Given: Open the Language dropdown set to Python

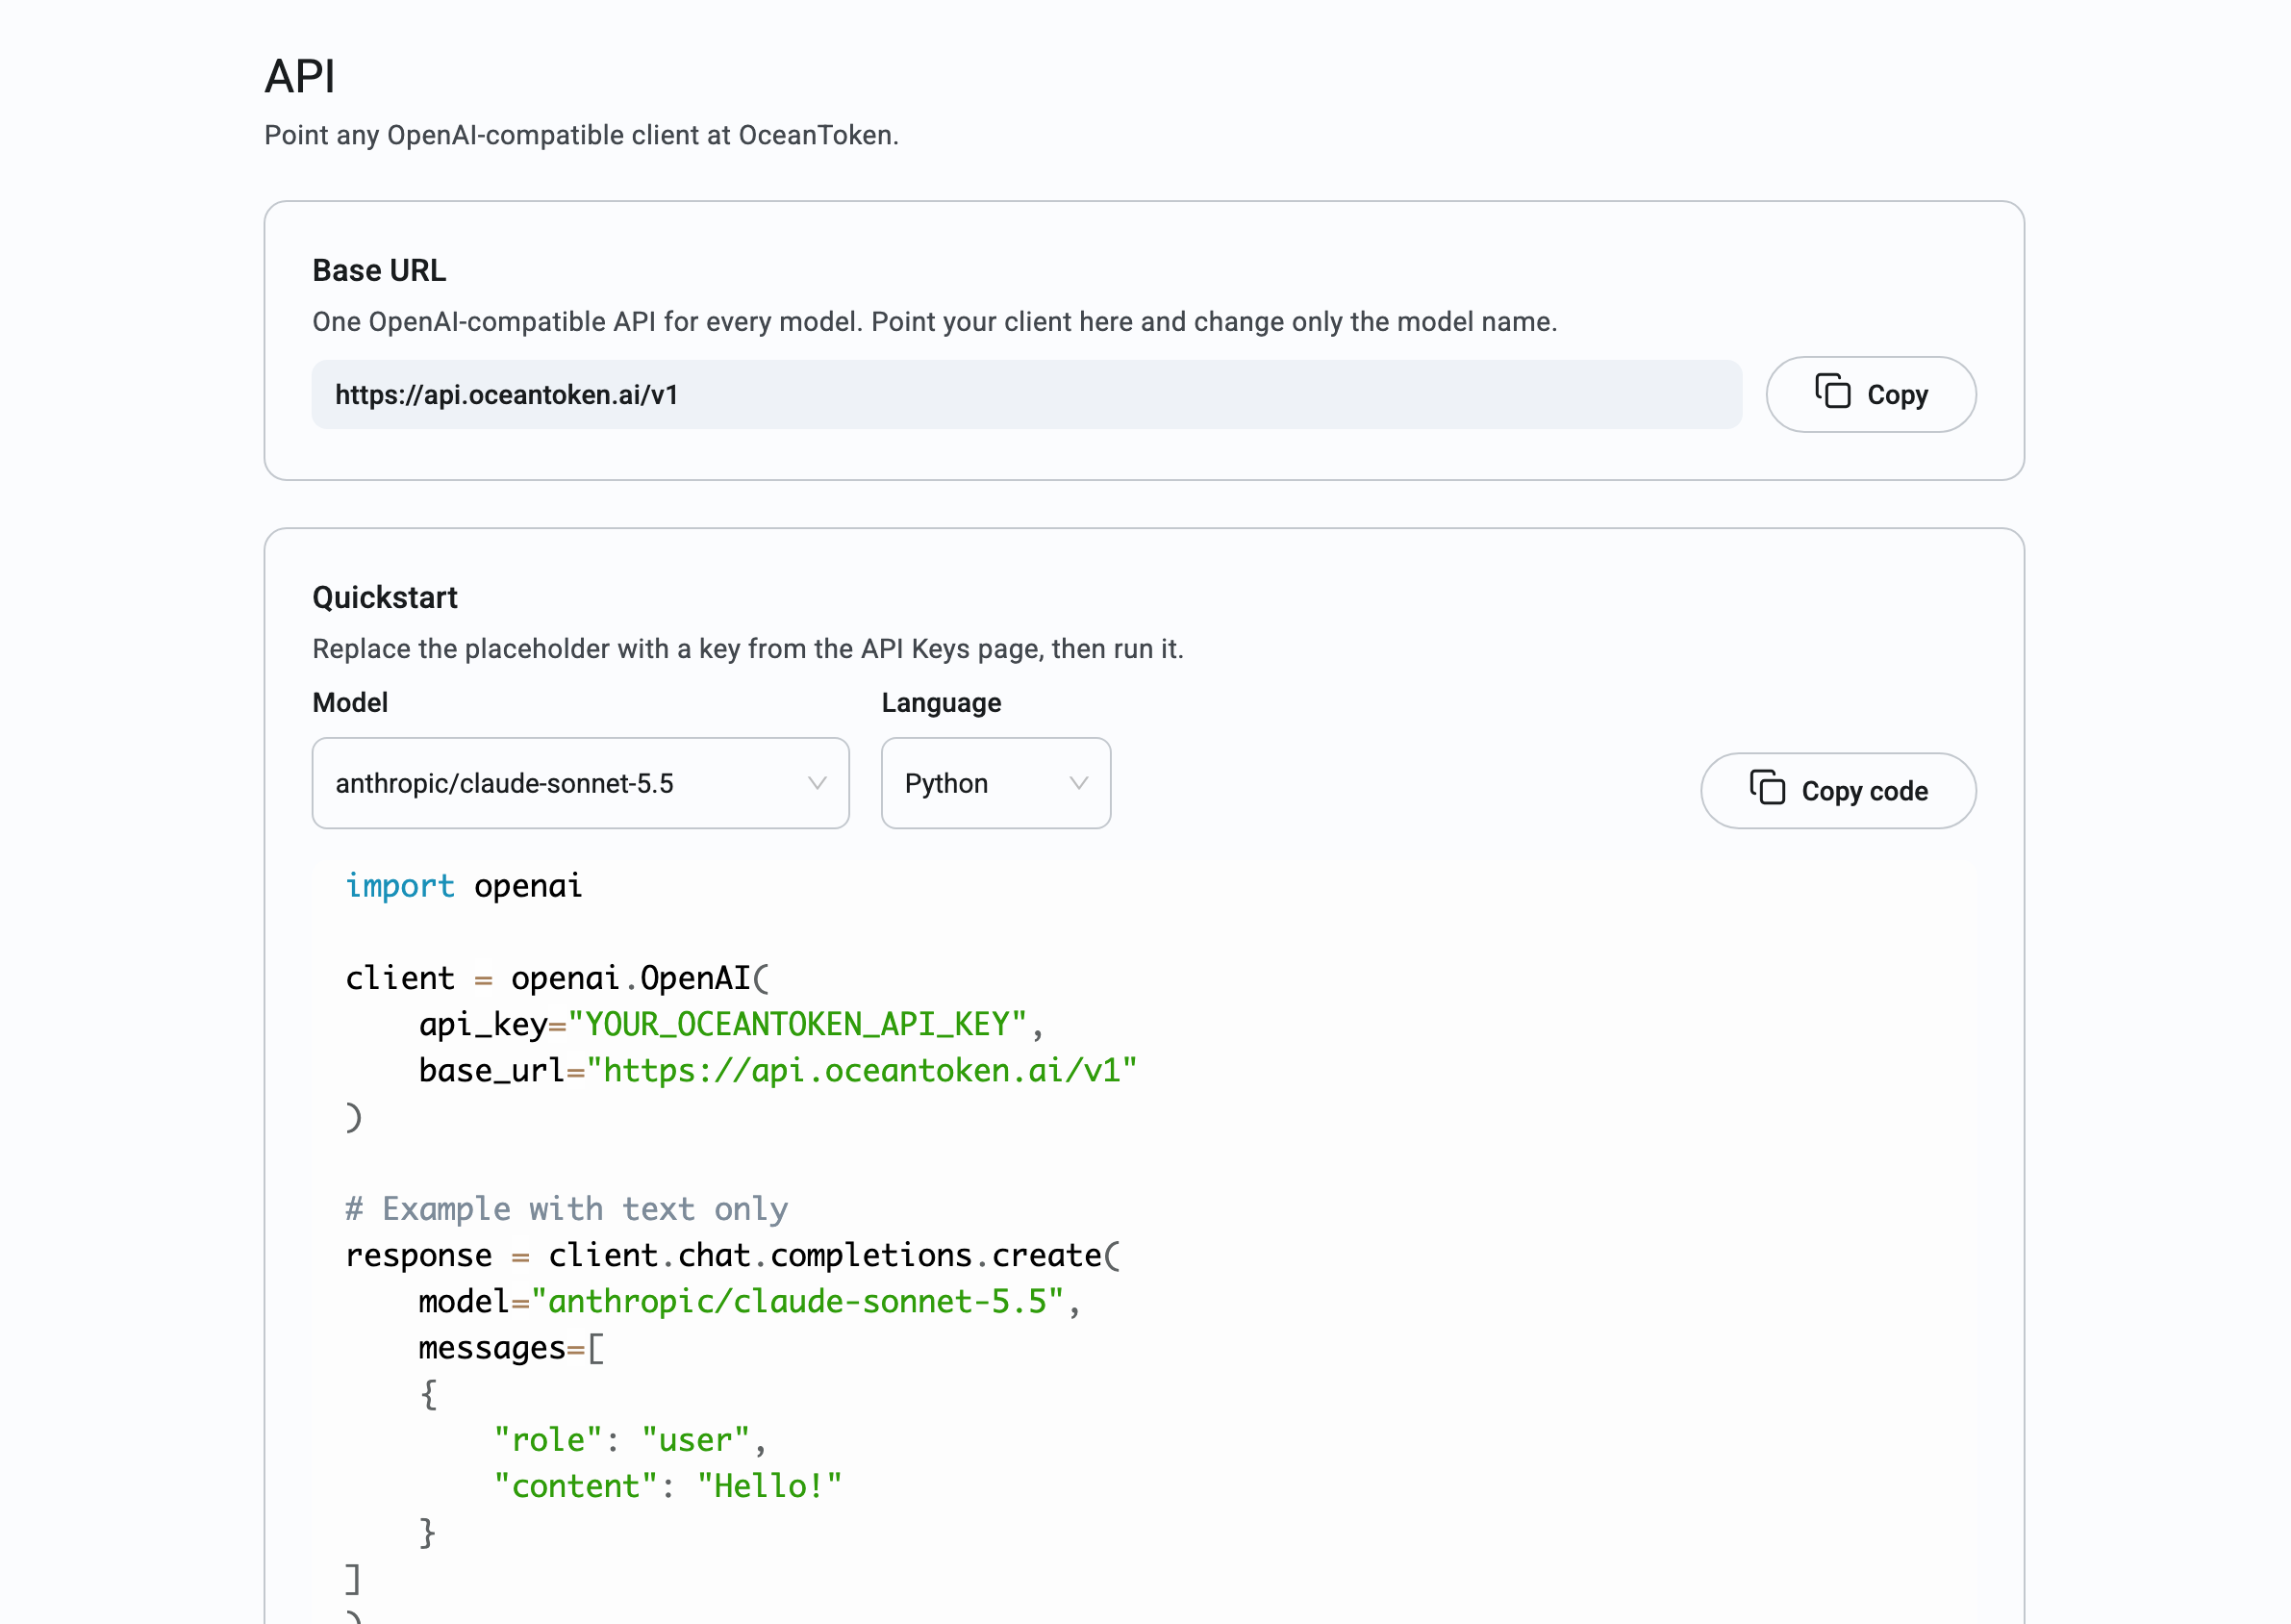Looking at the screenshot, I should pyautogui.click(x=995, y=783).
